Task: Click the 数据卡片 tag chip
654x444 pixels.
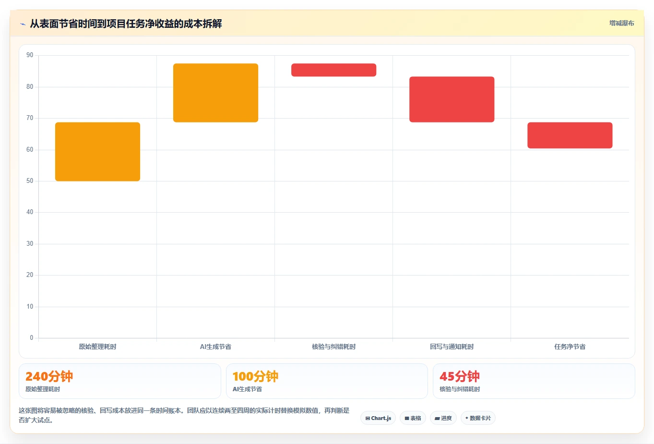Action: tap(478, 418)
